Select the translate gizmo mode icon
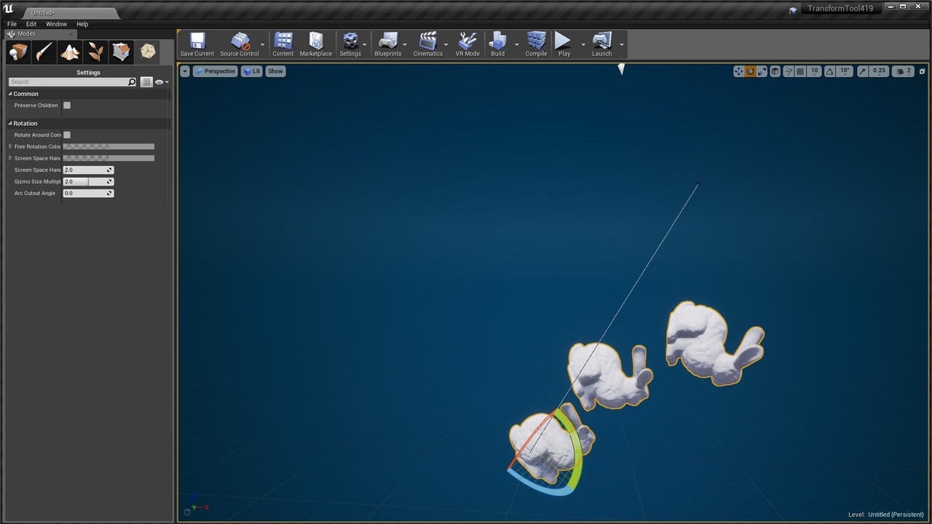Viewport: 932px width, 524px height. click(x=738, y=71)
